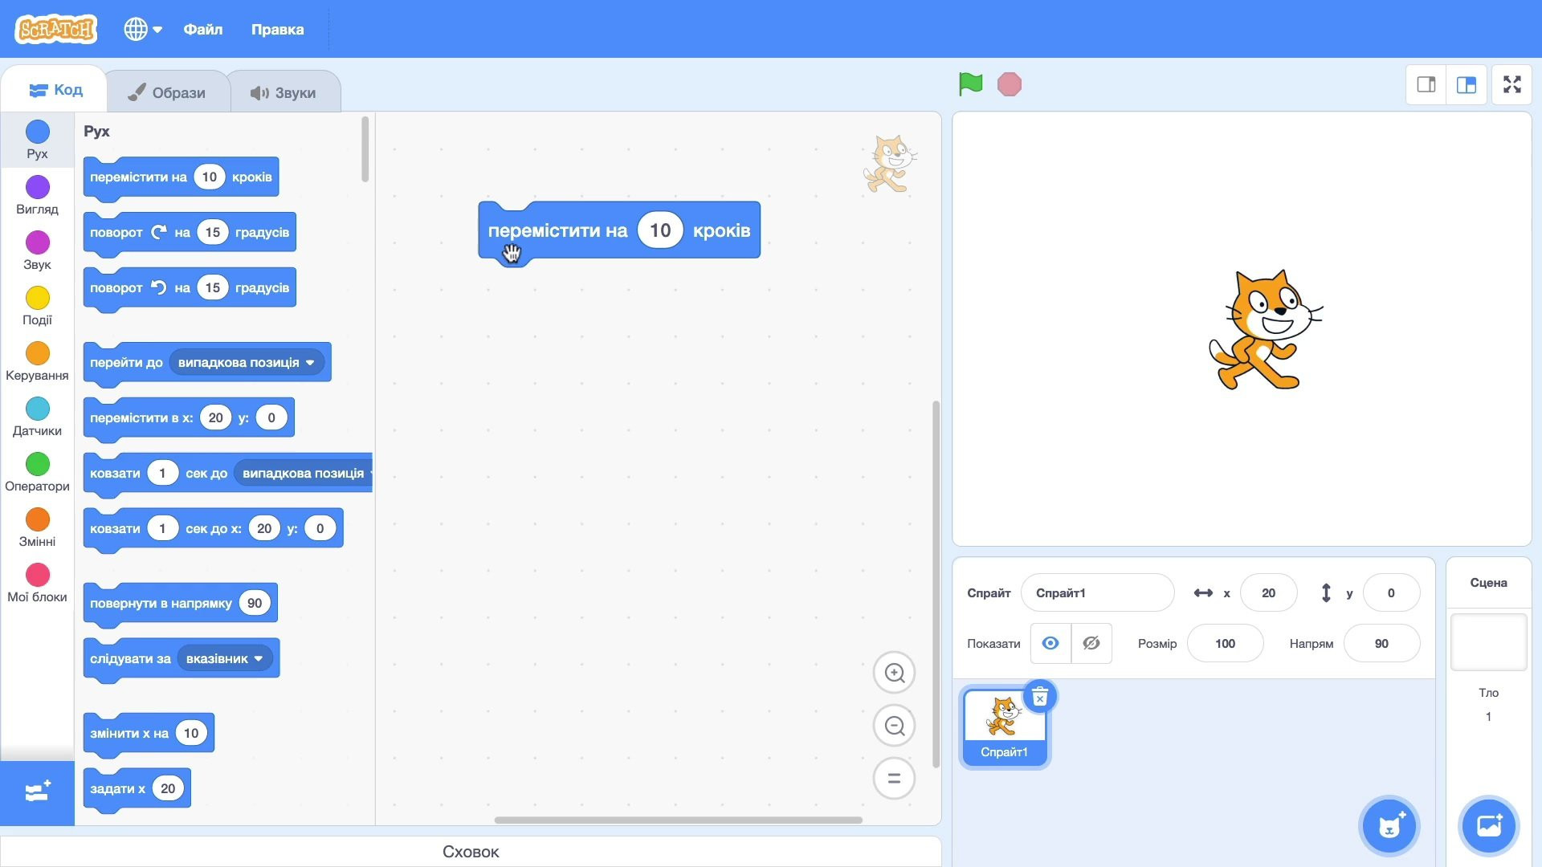Click the Scratch logo
This screenshot has height=867, width=1542.
(x=56, y=29)
